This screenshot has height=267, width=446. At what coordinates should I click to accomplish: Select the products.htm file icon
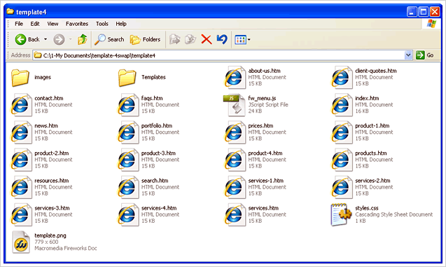[342, 160]
